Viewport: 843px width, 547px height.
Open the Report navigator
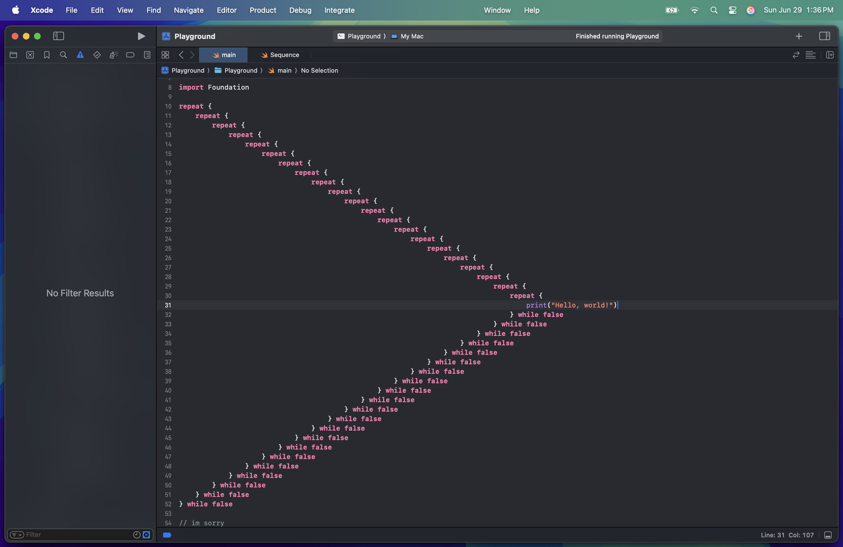coord(147,55)
